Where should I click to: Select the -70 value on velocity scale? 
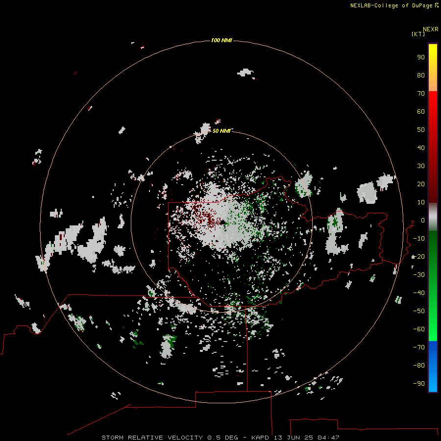click(x=419, y=347)
